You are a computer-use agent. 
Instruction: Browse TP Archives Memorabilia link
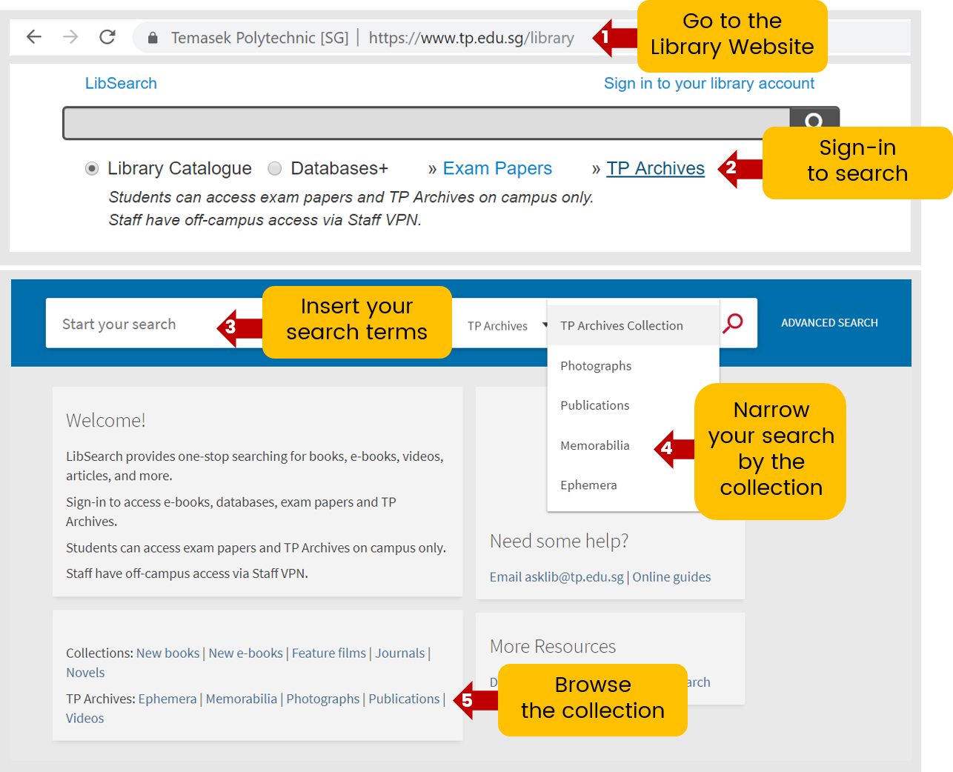coord(241,699)
